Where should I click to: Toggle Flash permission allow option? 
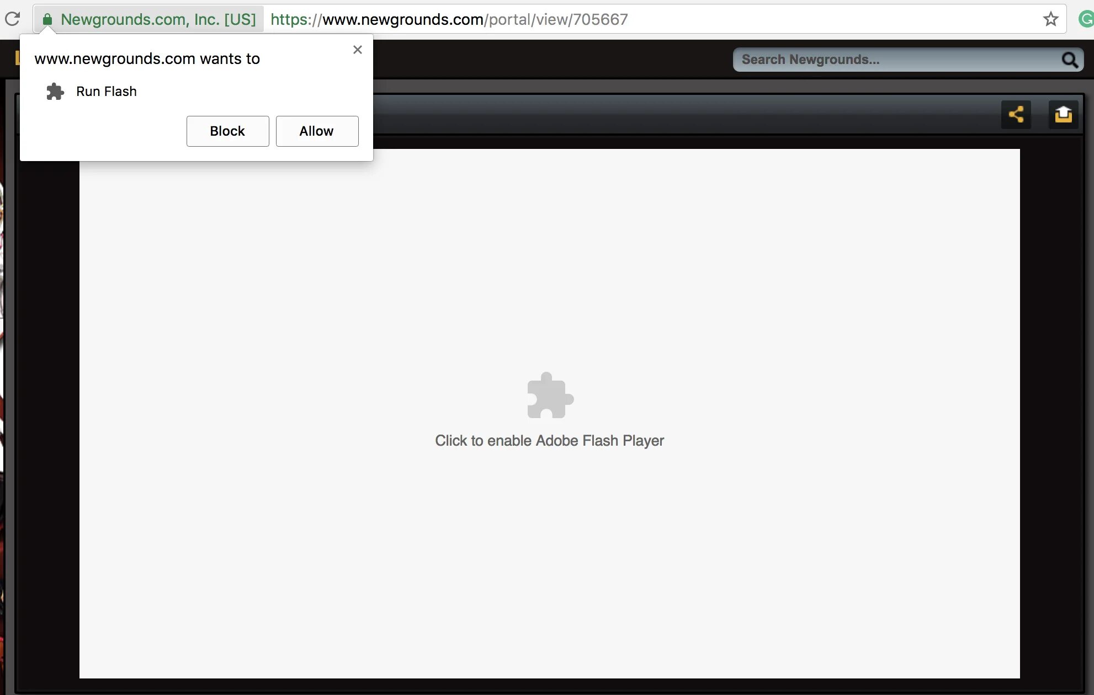pos(317,131)
